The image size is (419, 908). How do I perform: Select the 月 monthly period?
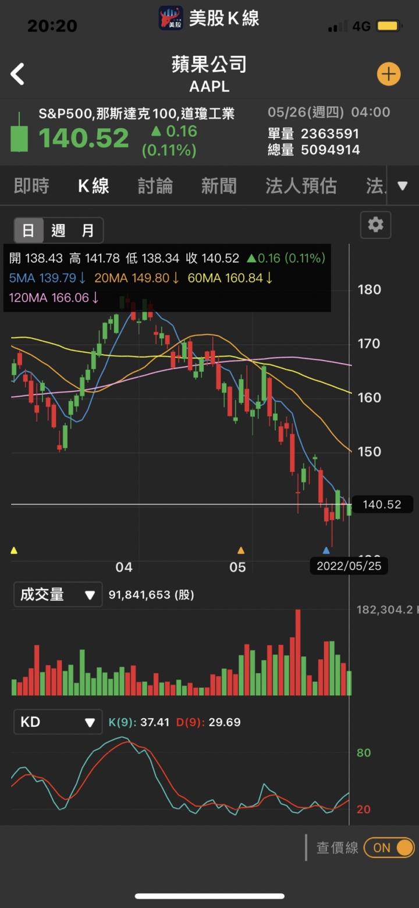[x=87, y=230]
